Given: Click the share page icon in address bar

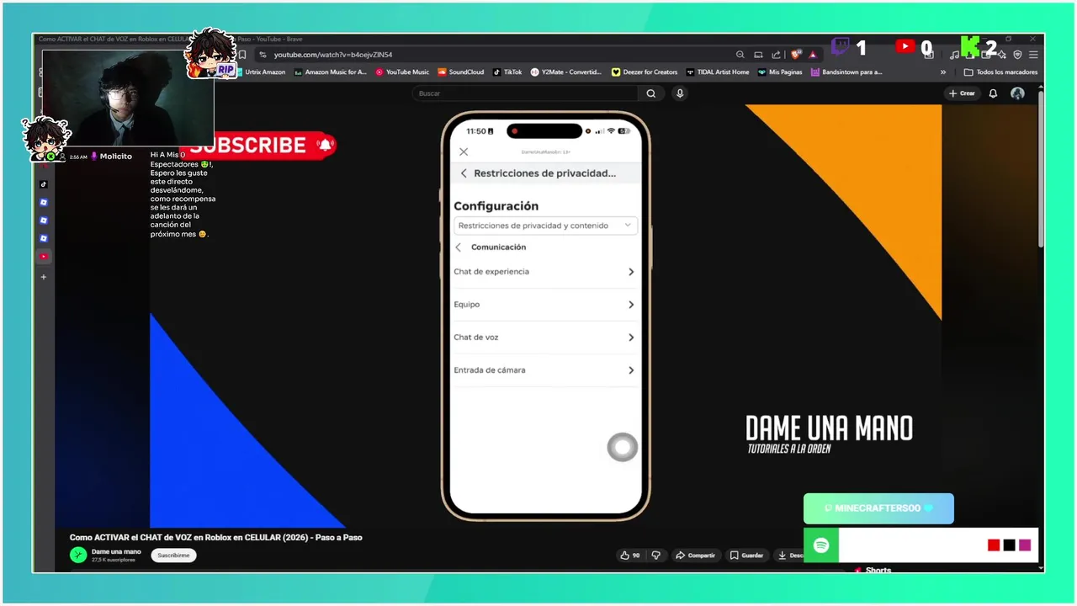Looking at the screenshot, I should (776, 55).
